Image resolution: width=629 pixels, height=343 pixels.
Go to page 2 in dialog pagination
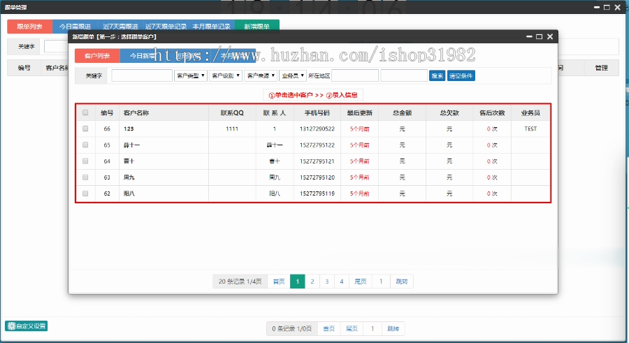(x=312, y=282)
